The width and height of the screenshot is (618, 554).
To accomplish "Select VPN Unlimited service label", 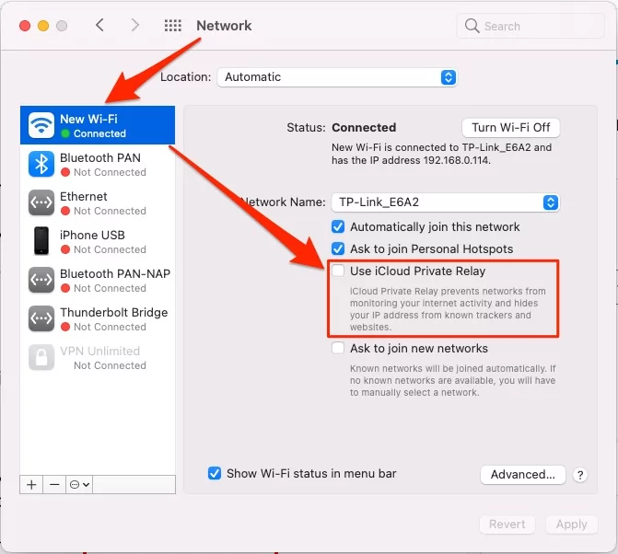I will pyautogui.click(x=99, y=351).
